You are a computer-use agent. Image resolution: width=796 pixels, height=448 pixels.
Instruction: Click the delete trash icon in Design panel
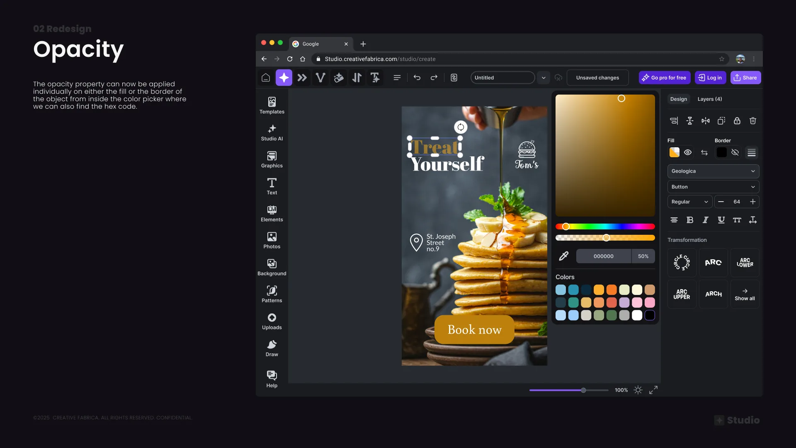click(753, 121)
